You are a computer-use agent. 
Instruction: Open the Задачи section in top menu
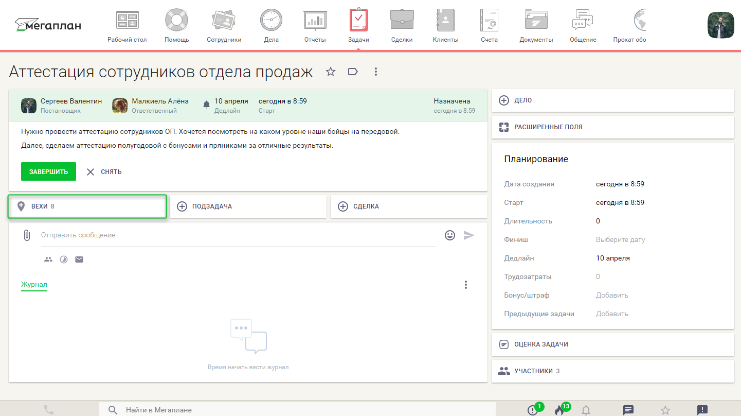pos(358,26)
